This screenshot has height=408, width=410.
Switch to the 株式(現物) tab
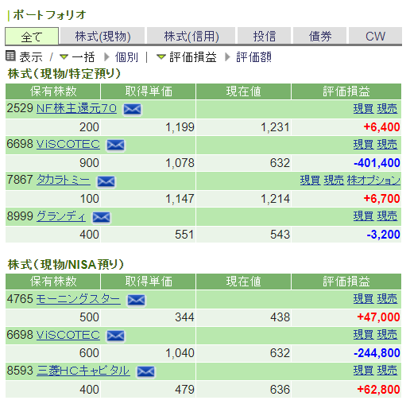[102, 36]
